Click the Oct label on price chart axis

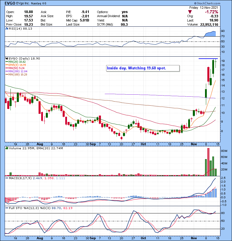pyautogui.click(x=144, y=144)
